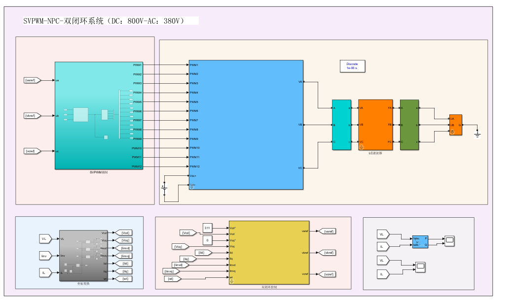Select the [varef] From tag feeding SVPWM
This screenshot has height=300, width=515.
(x=31, y=80)
